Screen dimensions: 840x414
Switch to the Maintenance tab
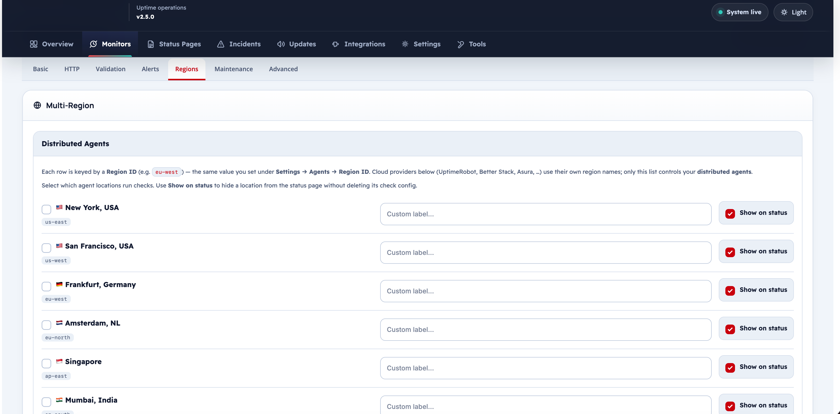tap(234, 69)
